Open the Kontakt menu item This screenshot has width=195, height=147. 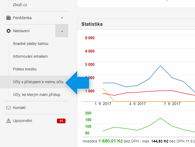(19, 108)
